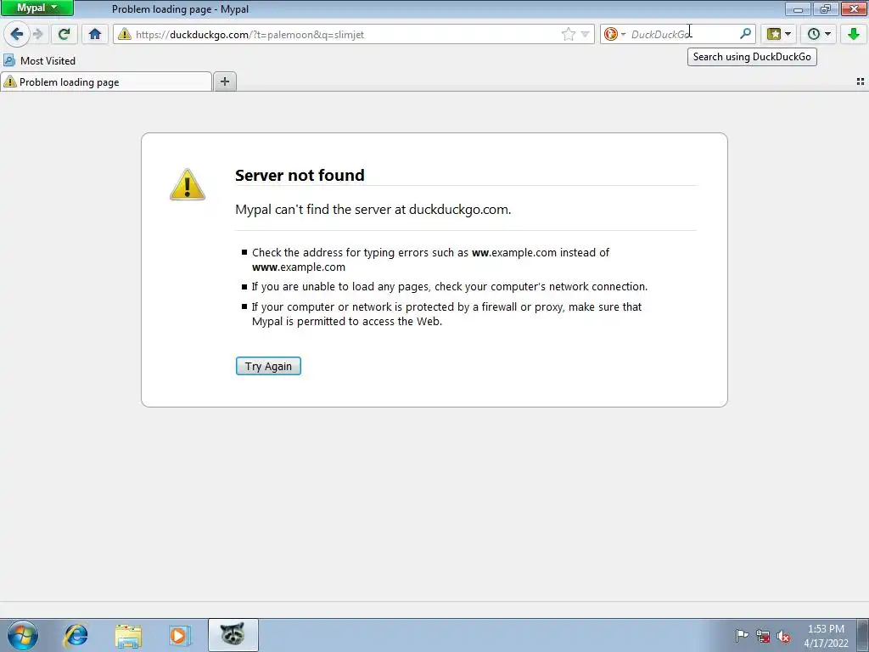Open the bookmarks menu button
869x652 pixels.
pos(778,34)
